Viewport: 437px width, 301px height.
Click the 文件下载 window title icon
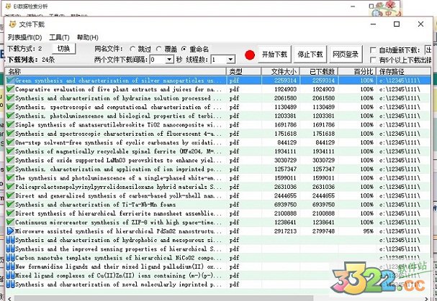(12, 24)
